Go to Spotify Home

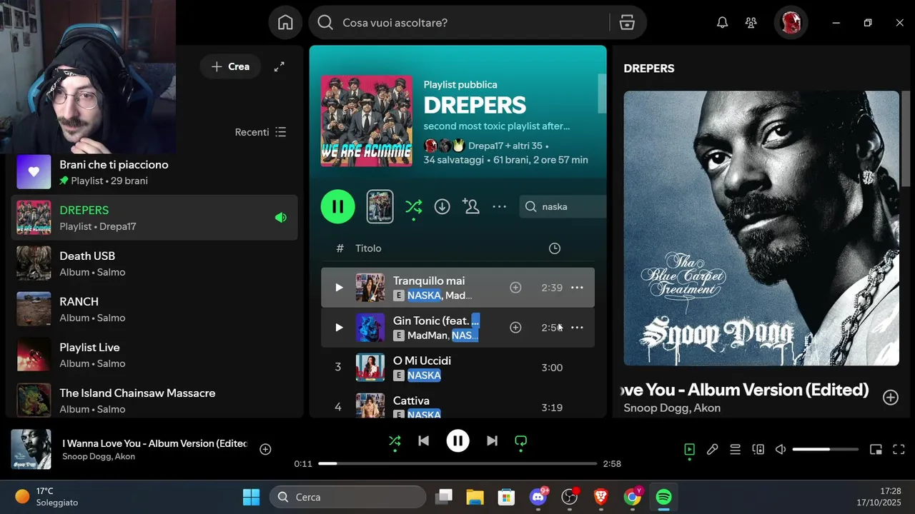[x=285, y=23]
